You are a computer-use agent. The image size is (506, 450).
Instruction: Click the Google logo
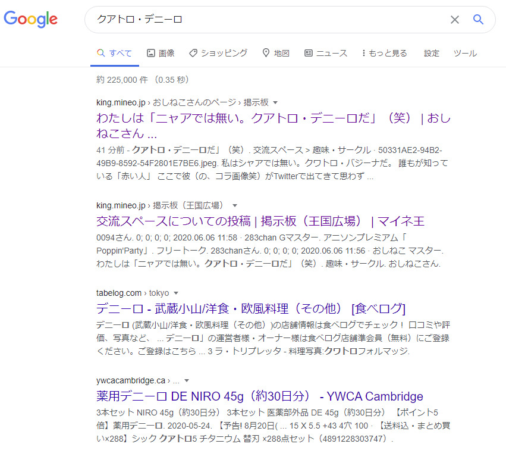[x=31, y=19]
